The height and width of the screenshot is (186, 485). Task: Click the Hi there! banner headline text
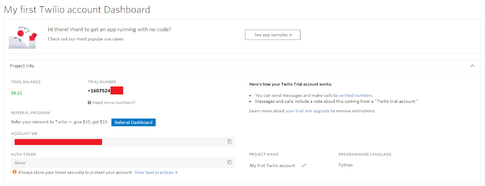tap(109, 29)
